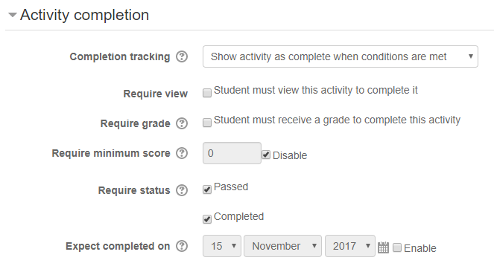Click the Completed checkbox label text
The width and height of the screenshot is (494, 269).
(x=239, y=216)
